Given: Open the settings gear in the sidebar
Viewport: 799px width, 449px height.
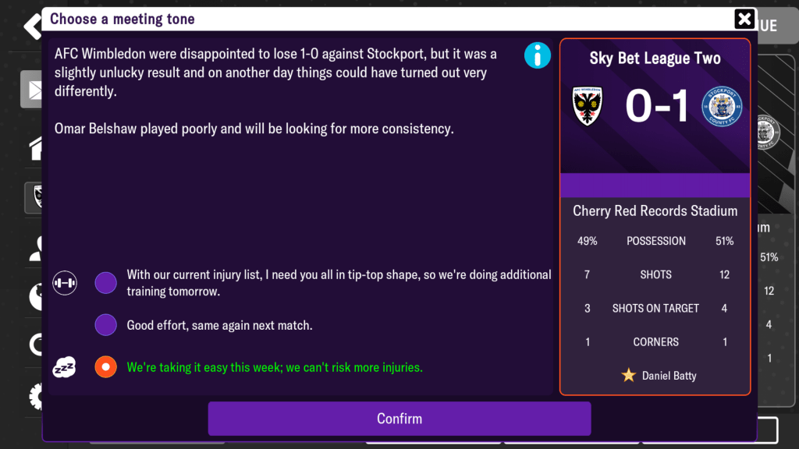Looking at the screenshot, I should [33, 397].
